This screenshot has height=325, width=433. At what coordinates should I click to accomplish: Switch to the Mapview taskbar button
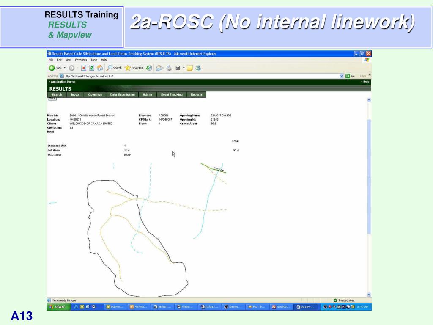point(116,307)
